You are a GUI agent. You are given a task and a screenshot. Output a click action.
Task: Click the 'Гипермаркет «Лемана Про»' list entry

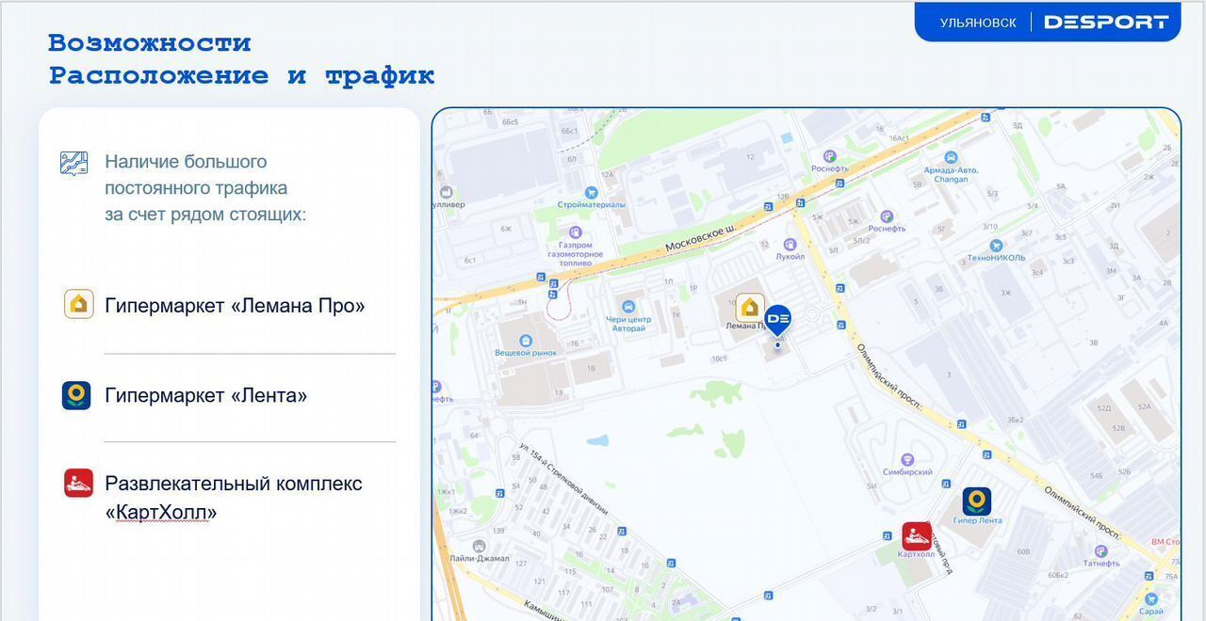click(x=235, y=305)
